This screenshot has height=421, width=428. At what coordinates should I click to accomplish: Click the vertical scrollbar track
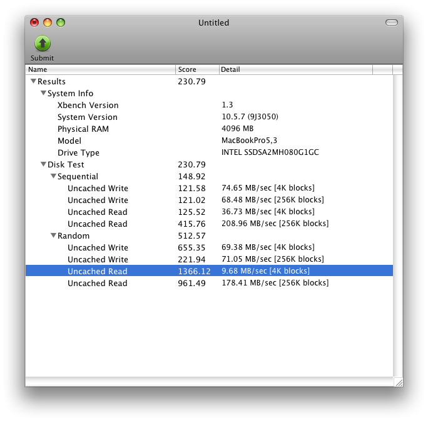(x=398, y=225)
